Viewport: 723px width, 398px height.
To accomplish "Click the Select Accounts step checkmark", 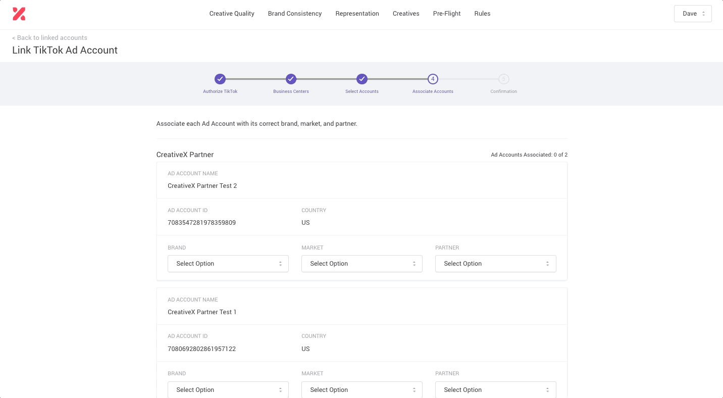I will pos(362,79).
